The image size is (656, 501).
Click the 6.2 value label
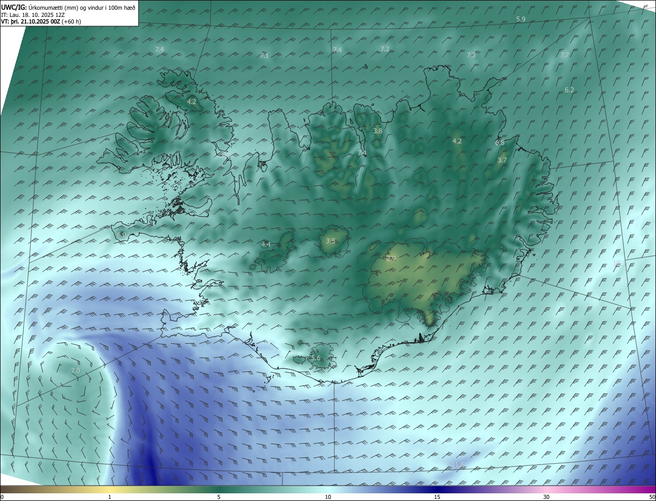pos(569,90)
